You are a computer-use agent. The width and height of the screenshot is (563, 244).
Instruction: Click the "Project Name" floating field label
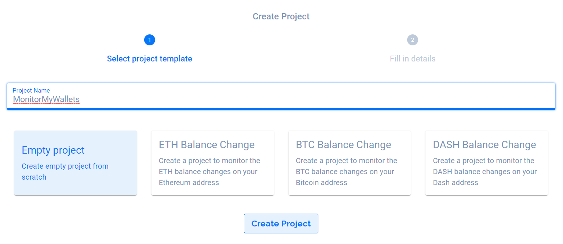(x=31, y=90)
